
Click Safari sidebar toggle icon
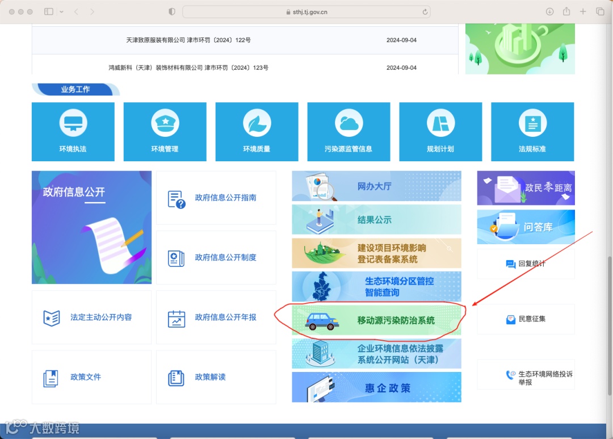point(49,12)
